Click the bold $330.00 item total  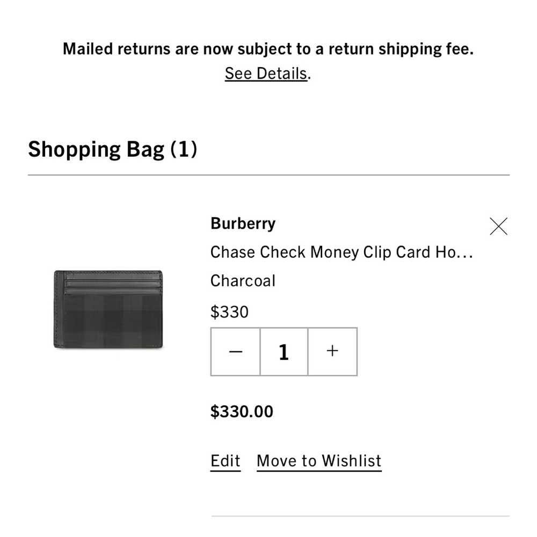(x=242, y=412)
